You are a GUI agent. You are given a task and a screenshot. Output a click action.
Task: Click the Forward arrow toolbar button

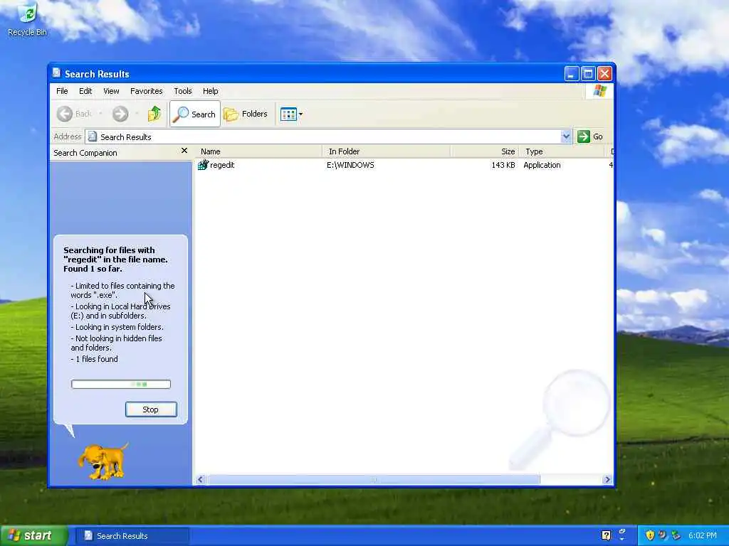(x=120, y=114)
